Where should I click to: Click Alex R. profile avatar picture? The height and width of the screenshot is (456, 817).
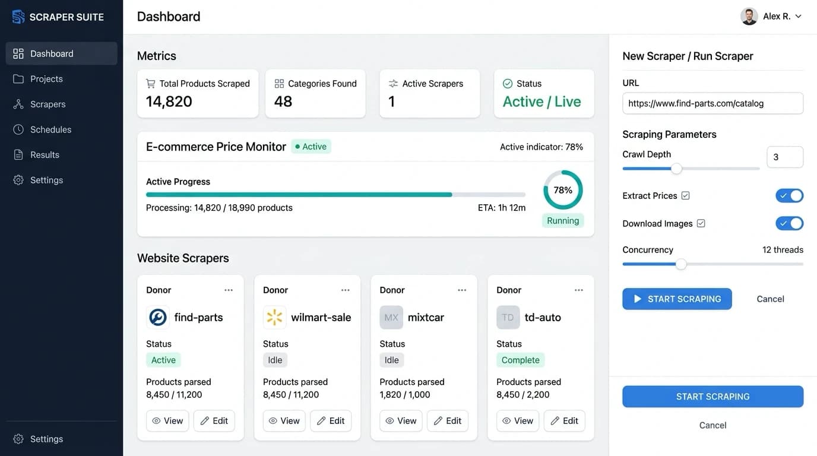(x=749, y=17)
